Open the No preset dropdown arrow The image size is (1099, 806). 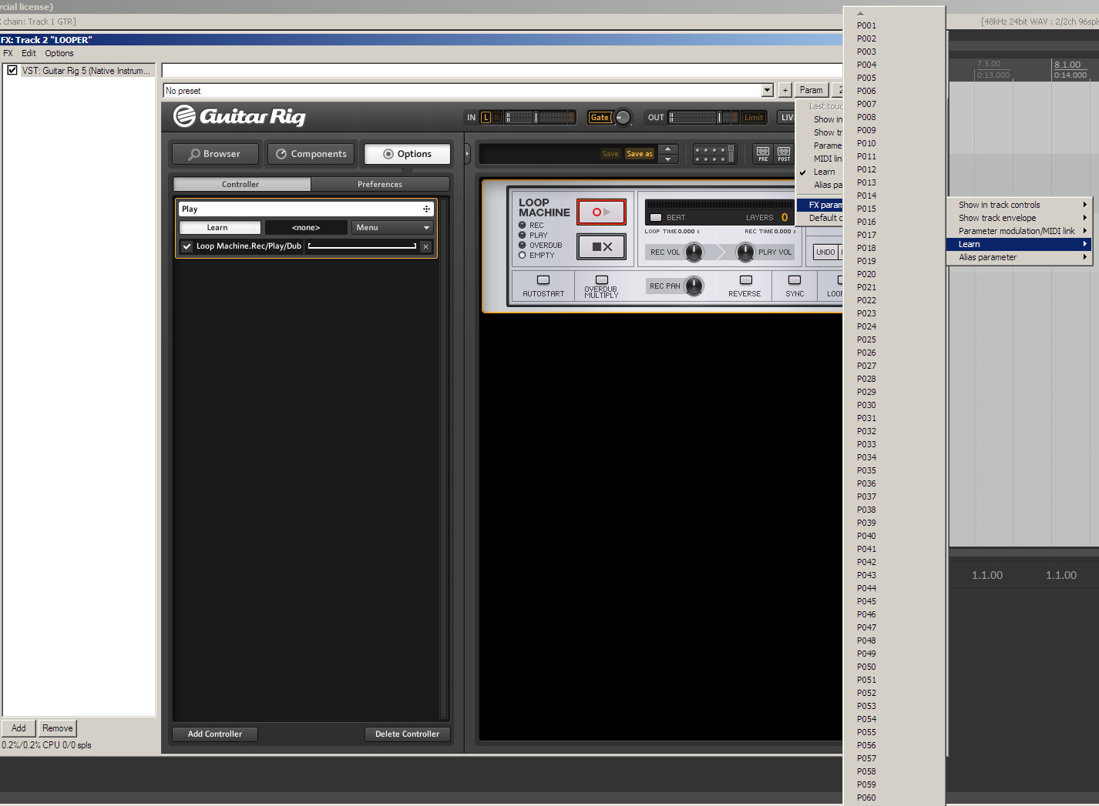767,90
